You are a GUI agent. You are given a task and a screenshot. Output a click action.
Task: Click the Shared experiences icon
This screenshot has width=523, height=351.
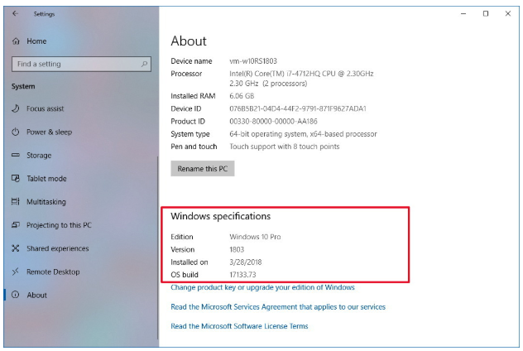click(16, 248)
